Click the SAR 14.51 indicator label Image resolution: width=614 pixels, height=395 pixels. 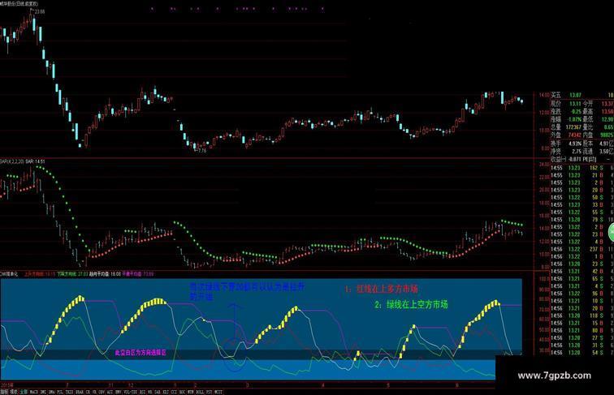tap(35, 161)
